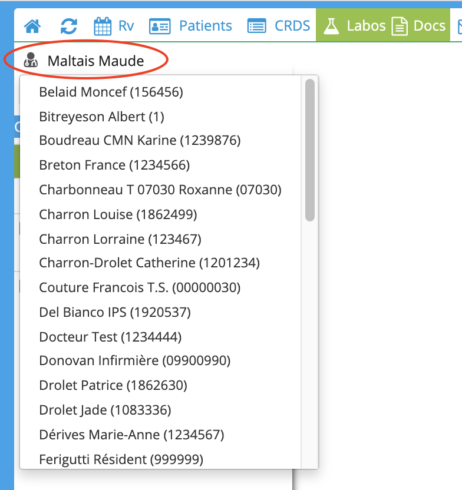Viewport: 462px width, 490px height.
Task: Click the Docs document icon
Action: pyautogui.click(x=400, y=27)
